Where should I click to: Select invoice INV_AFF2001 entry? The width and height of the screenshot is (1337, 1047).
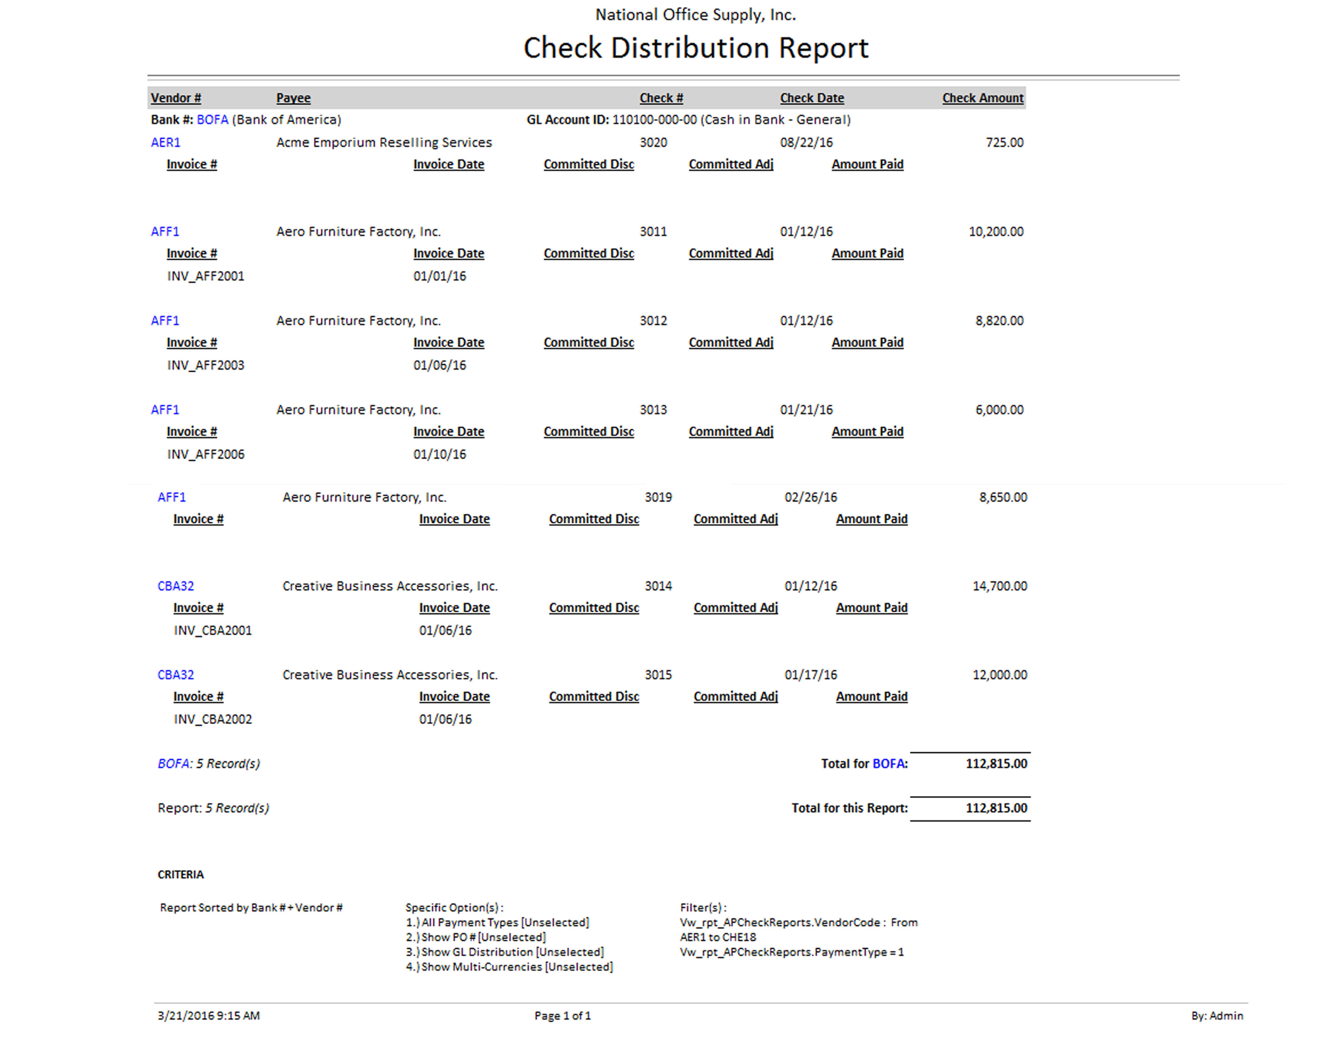[206, 276]
